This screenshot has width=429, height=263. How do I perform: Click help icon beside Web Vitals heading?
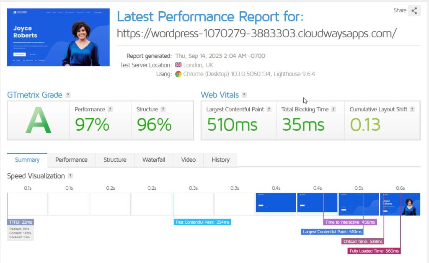click(244, 95)
